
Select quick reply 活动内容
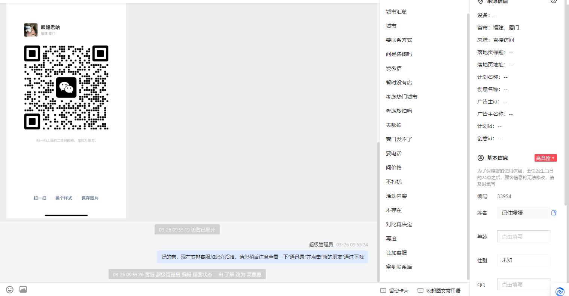pos(396,196)
